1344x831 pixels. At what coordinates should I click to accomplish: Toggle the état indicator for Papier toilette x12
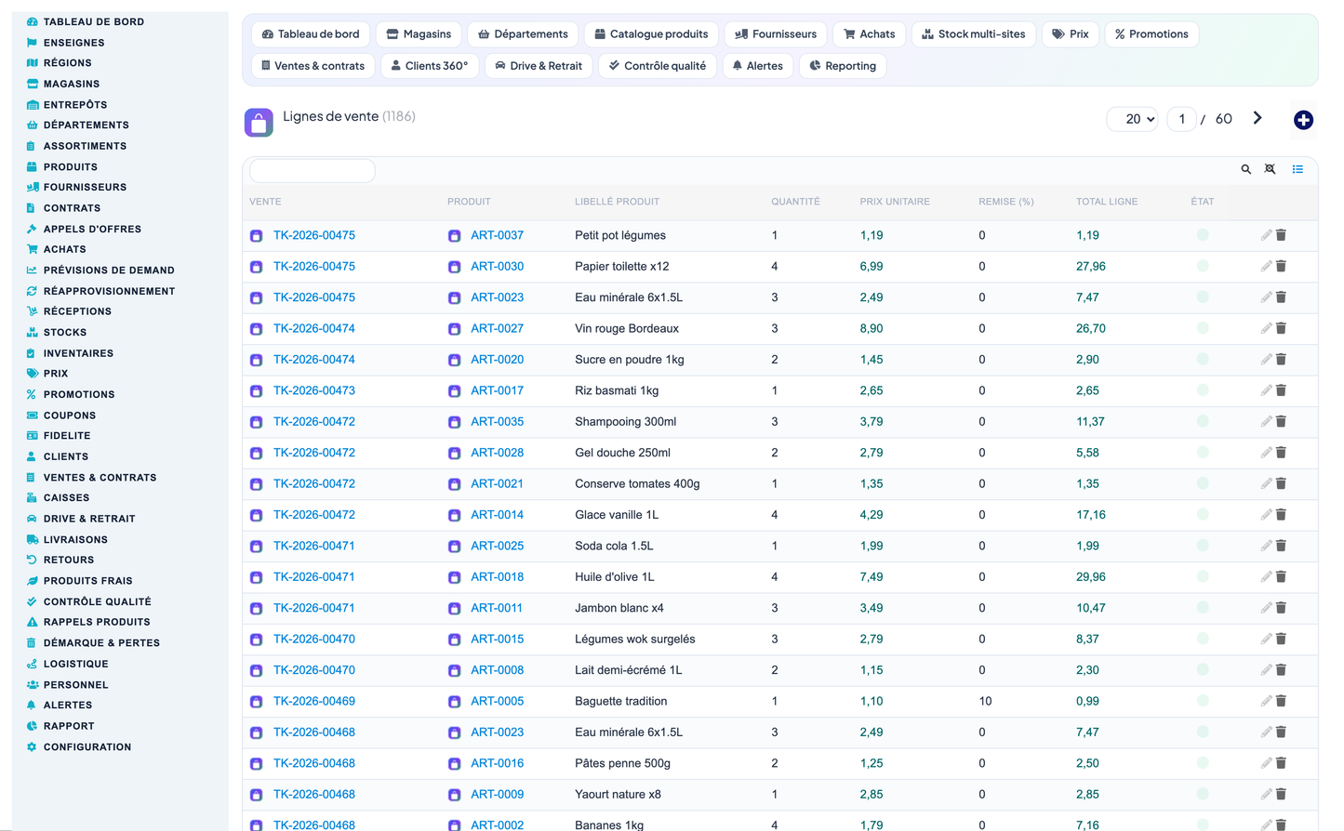(x=1203, y=266)
